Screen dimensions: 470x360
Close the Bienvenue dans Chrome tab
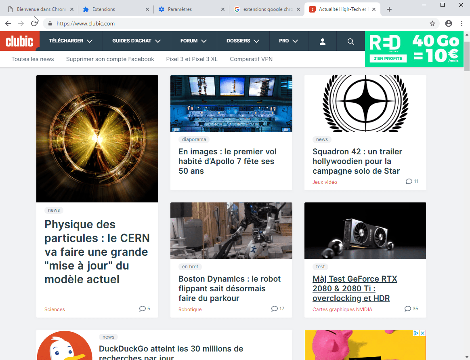point(72,9)
